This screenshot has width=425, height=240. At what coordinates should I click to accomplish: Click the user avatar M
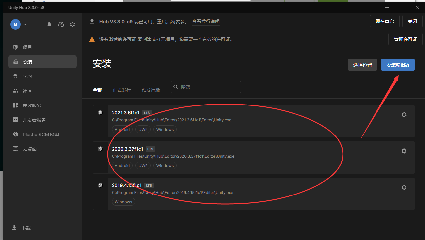click(16, 24)
